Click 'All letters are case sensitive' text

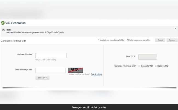(x=139, y=40)
